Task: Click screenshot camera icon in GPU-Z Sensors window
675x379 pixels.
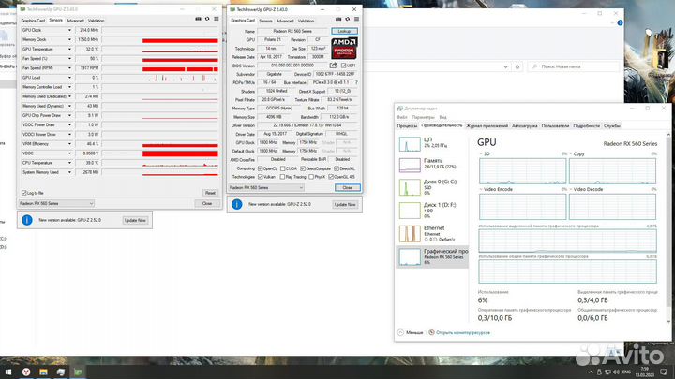Action: point(198,19)
